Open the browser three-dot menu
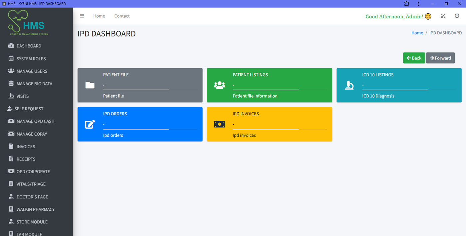Viewport: 466px width, 236px height. (x=418, y=4)
